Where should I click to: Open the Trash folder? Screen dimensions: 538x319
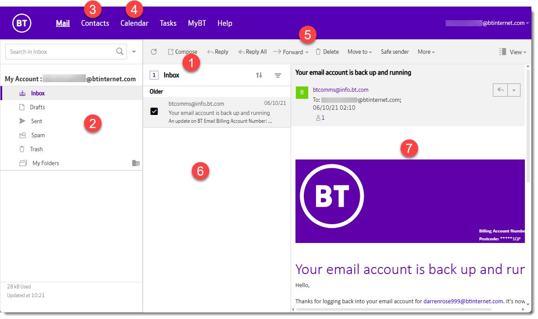point(71,149)
